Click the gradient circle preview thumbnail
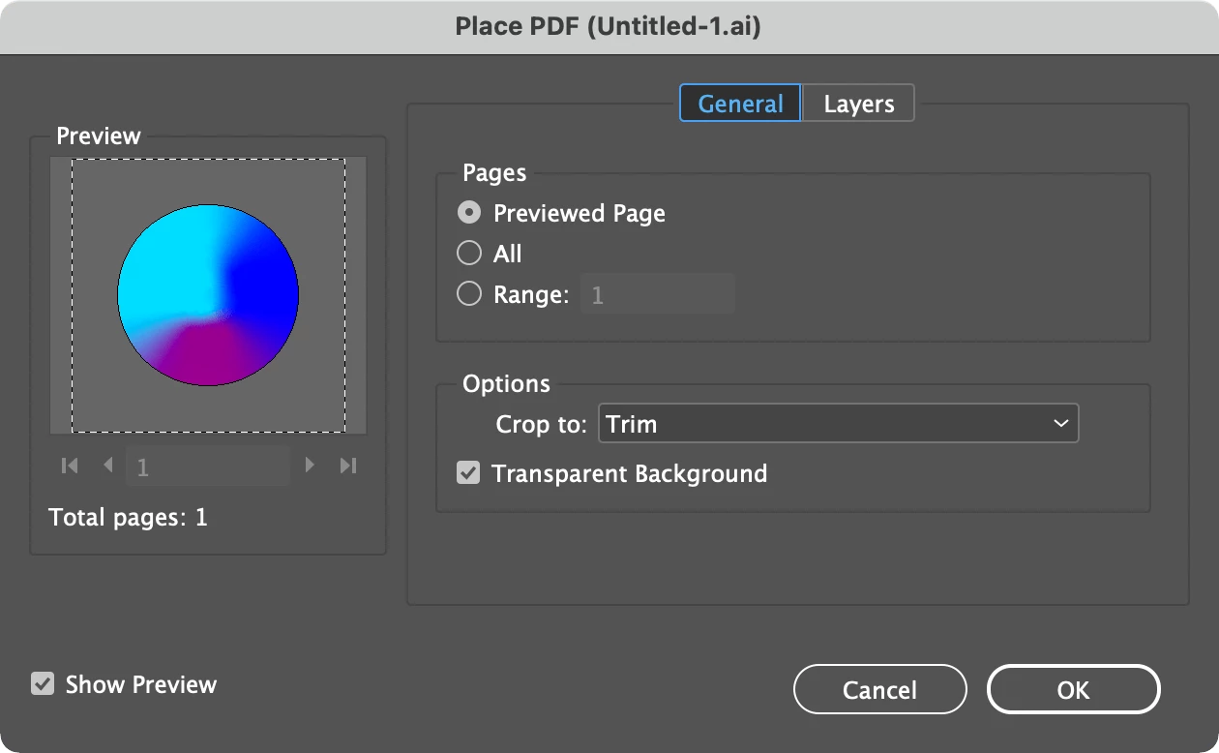The width and height of the screenshot is (1219, 753). coord(208,294)
